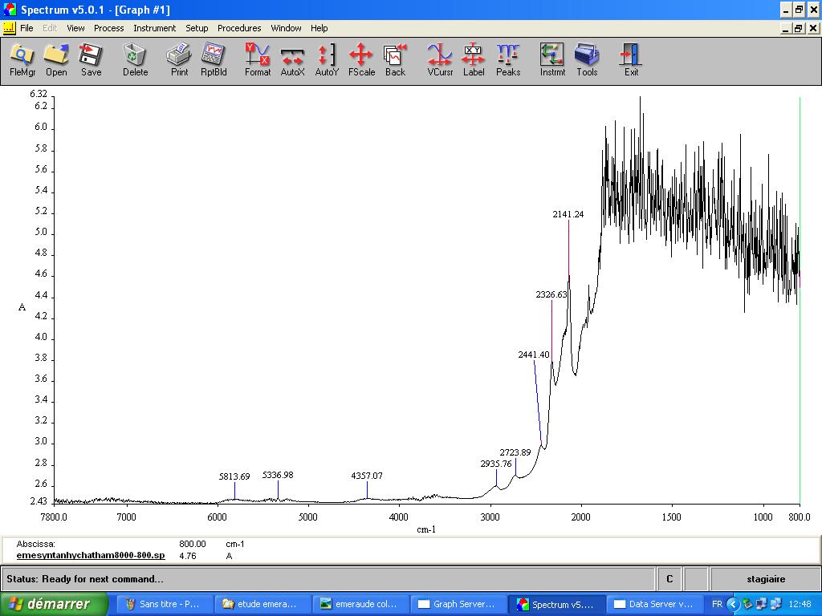Screen dimensions: 822x616
Task: Click the 2141.24 peak label
Action: tap(568, 214)
